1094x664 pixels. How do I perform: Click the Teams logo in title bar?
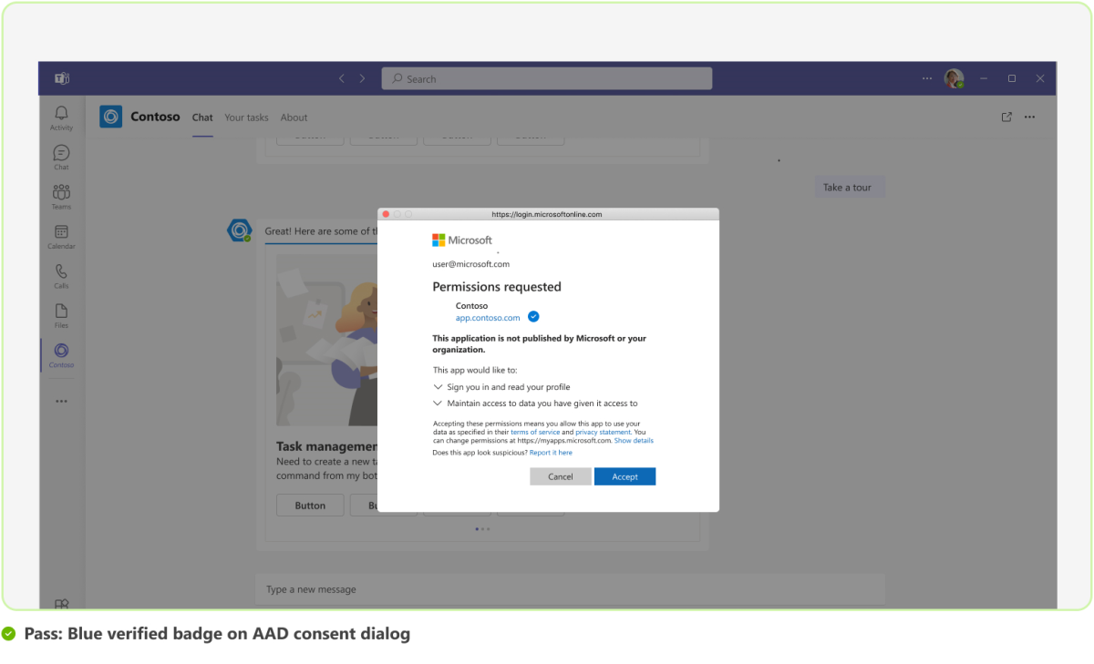pyautogui.click(x=61, y=78)
